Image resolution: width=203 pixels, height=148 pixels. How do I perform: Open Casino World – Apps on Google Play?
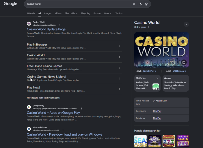pyautogui.click(x=53, y=113)
